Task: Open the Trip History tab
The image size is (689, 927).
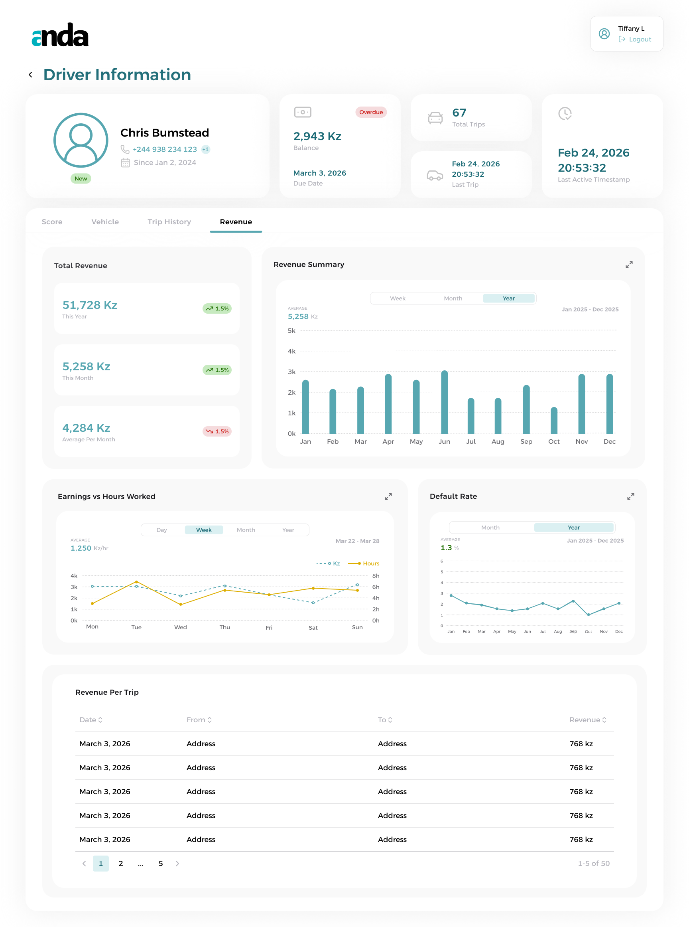Action: point(169,221)
